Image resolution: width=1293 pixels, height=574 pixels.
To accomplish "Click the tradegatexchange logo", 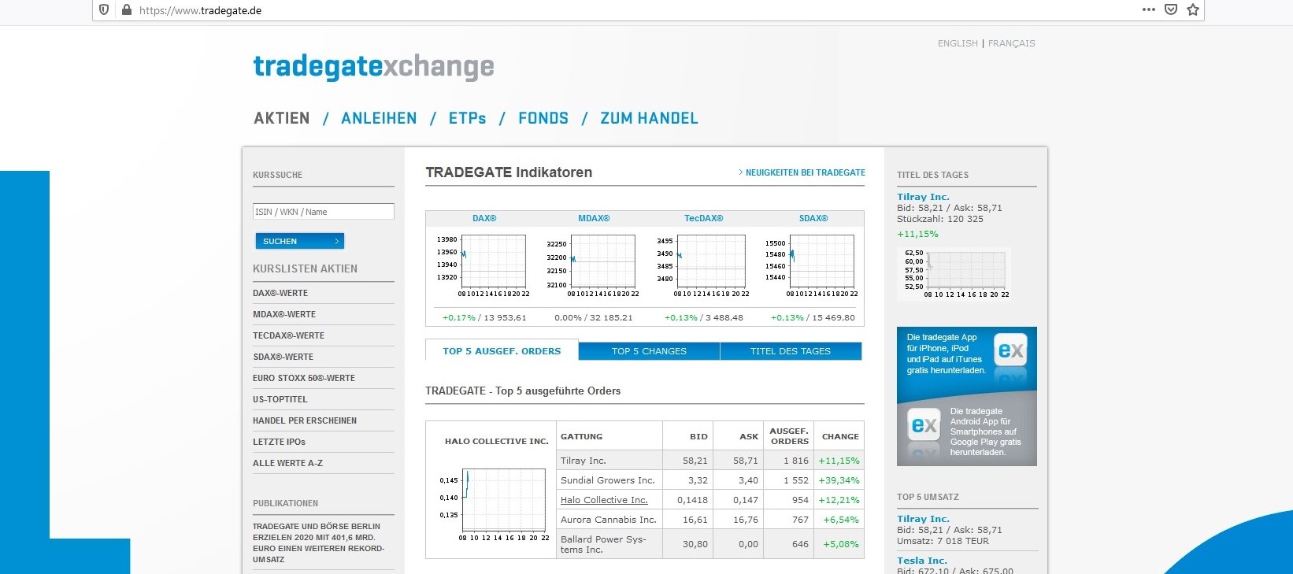I will point(373,67).
